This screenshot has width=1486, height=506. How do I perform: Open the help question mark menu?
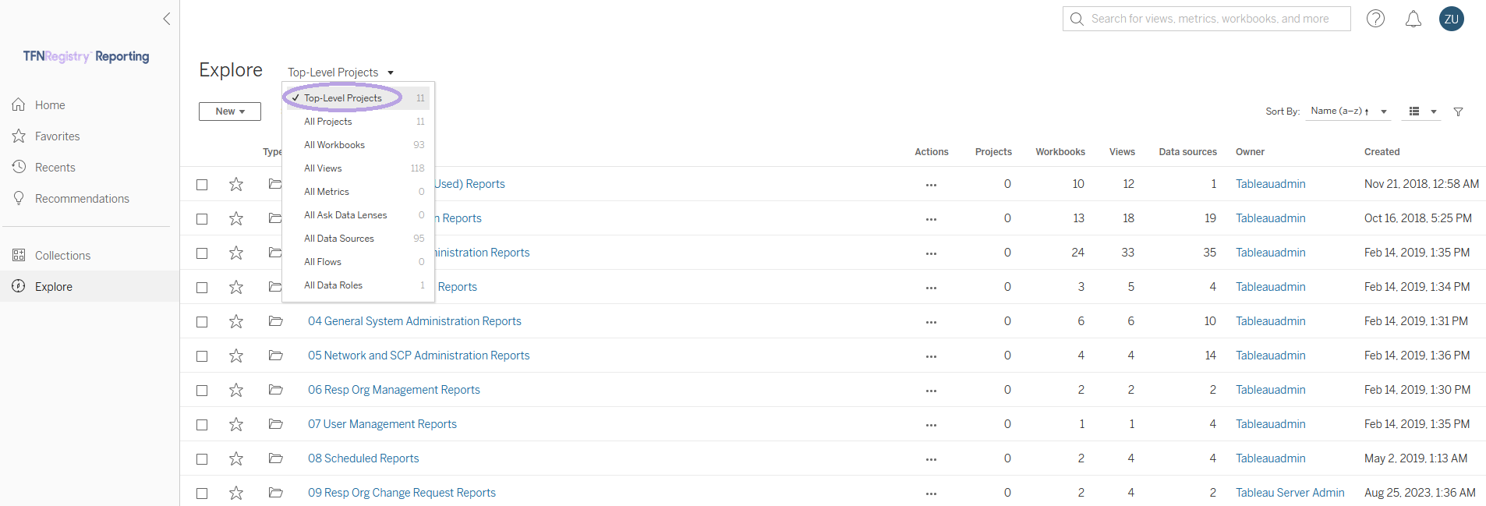[x=1375, y=19]
